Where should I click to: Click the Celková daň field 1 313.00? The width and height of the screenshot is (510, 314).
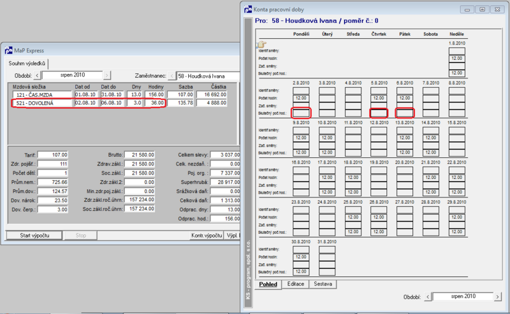pos(226,201)
